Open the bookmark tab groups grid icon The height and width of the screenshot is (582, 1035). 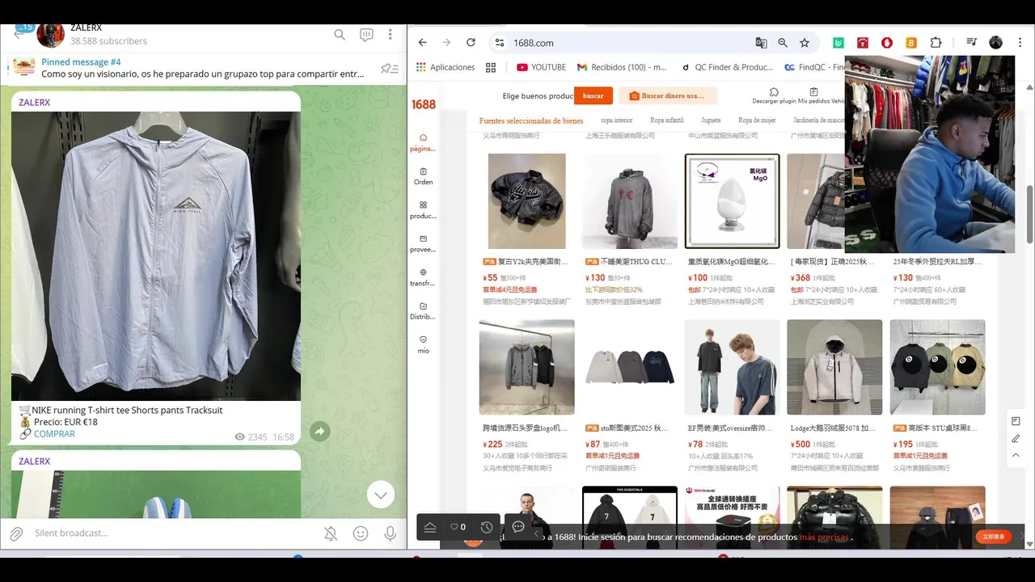491,67
